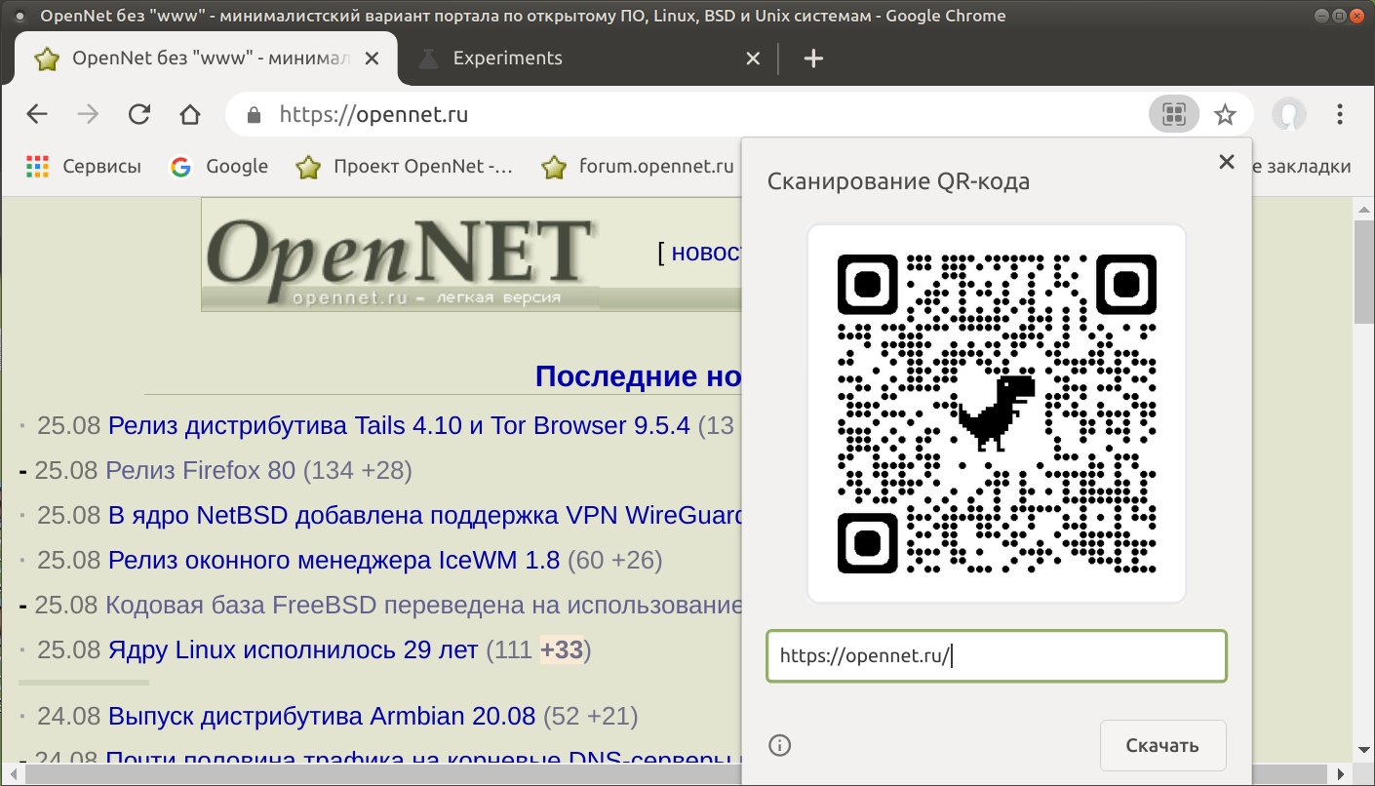The image size is (1375, 786).
Task: View site security info via lock icon
Action: (x=255, y=115)
